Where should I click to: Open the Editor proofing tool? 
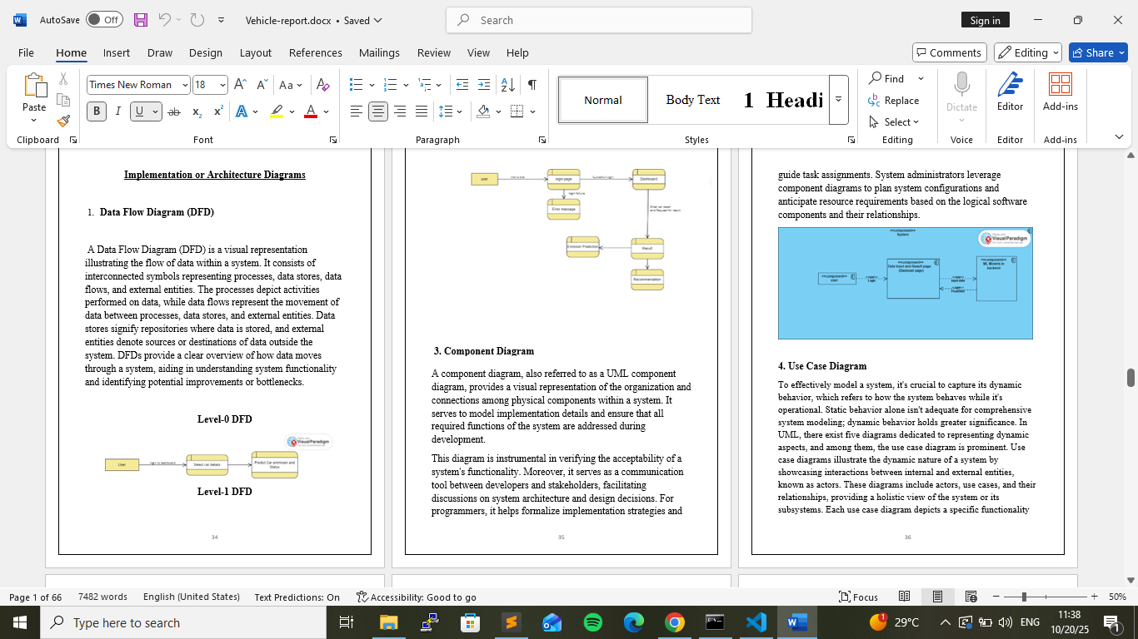(x=1010, y=92)
